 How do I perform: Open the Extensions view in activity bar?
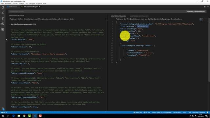(3, 29)
